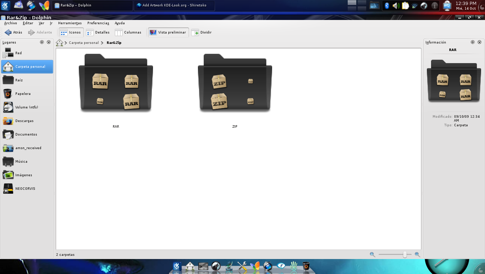Split the view with Dividir
Image resolution: width=485 pixels, height=274 pixels.
point(202,32)
